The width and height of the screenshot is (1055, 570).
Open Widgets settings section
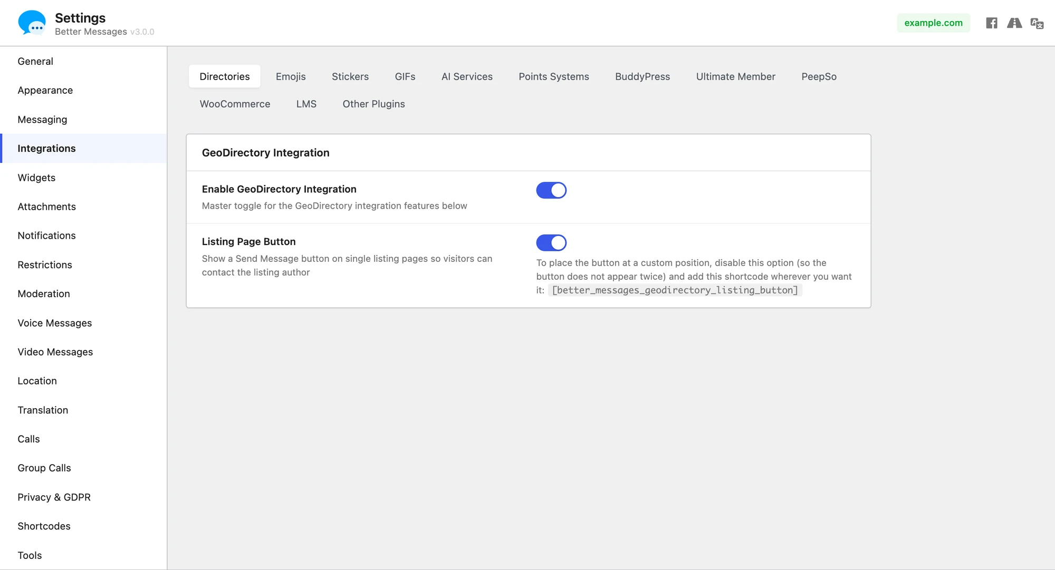coord(84,178)
